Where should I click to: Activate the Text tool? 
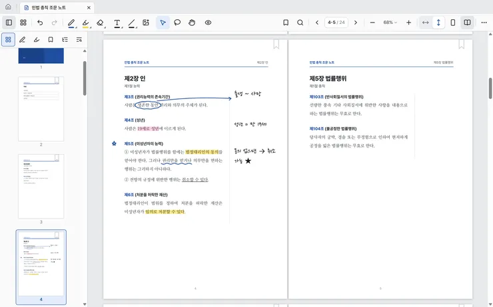117,23
